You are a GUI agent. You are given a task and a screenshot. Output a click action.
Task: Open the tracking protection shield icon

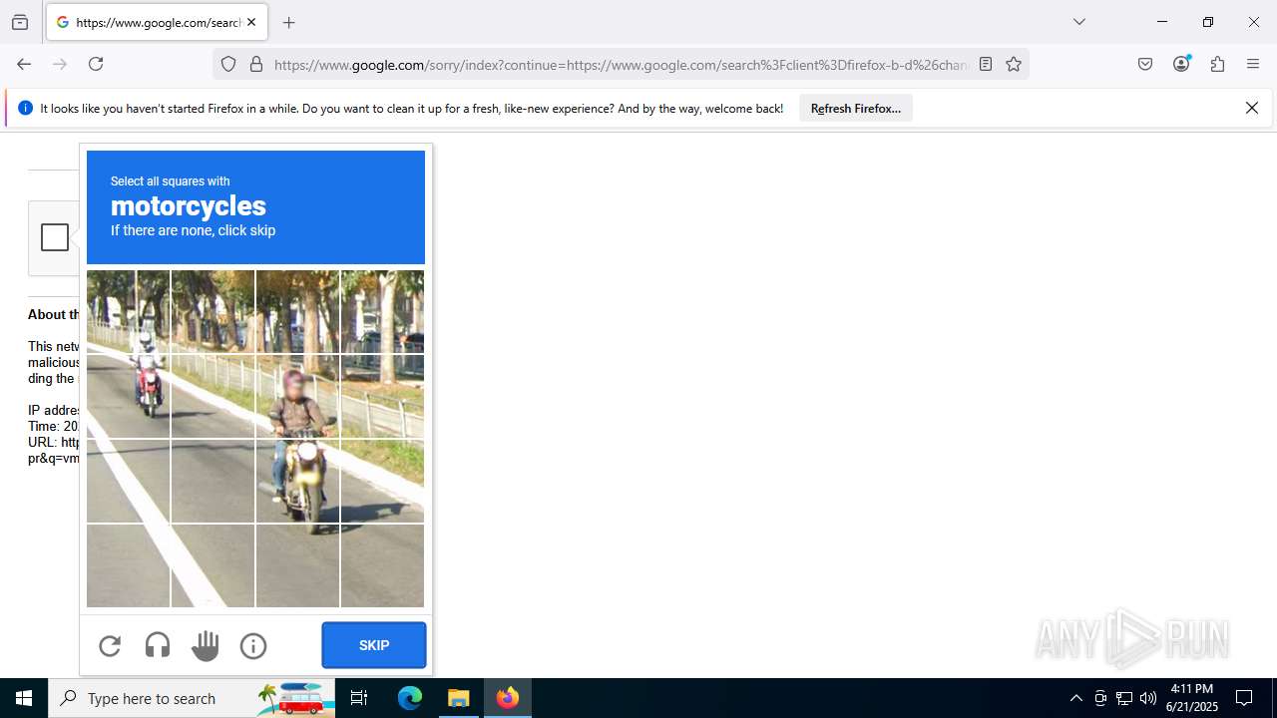[x=228, y=64]
